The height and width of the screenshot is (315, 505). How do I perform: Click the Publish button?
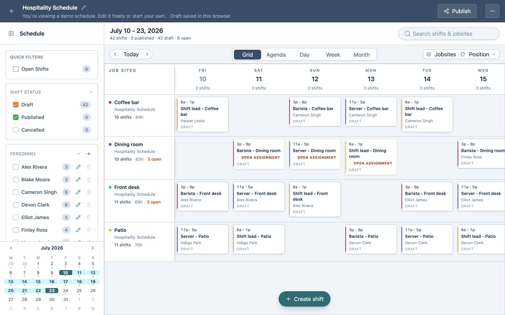[457, 11]
